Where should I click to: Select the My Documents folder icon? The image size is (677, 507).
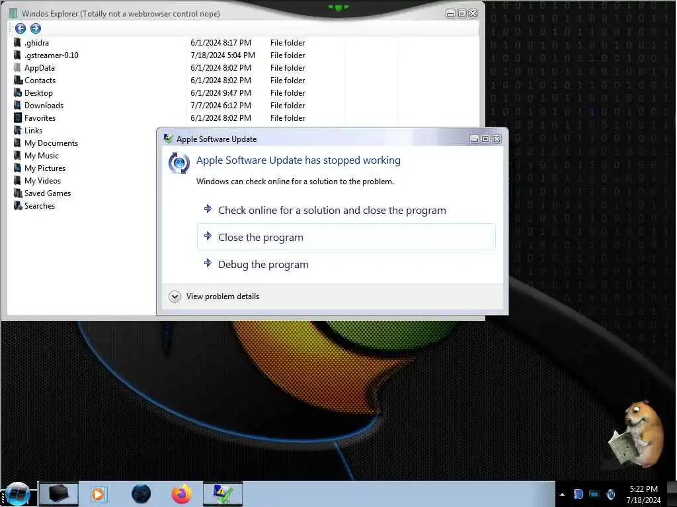(17, 143)
